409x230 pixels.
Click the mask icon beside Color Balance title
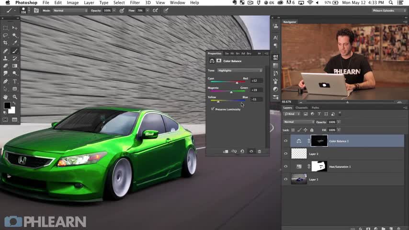pyautogui.click(x=219, y=61)
